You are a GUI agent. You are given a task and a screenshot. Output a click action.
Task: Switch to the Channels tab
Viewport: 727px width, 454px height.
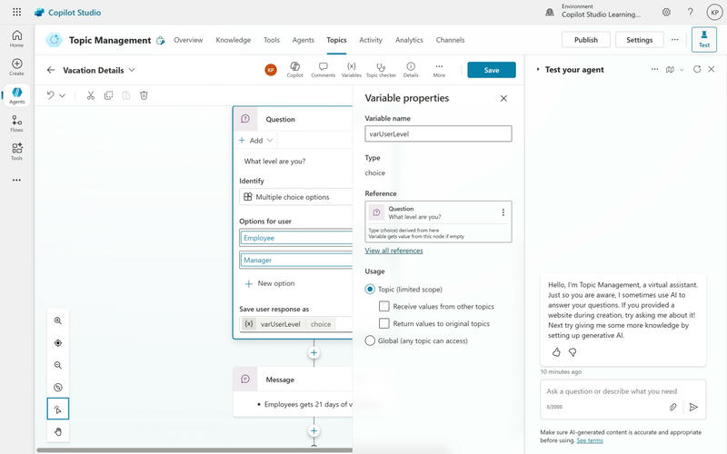click(x=450, y=40)
